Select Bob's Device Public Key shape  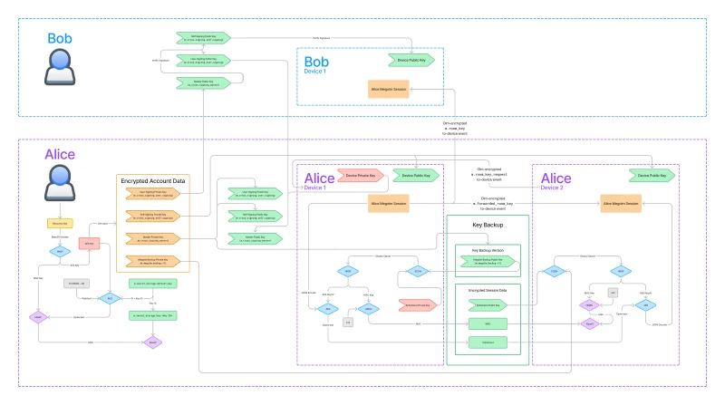[410, 61]
